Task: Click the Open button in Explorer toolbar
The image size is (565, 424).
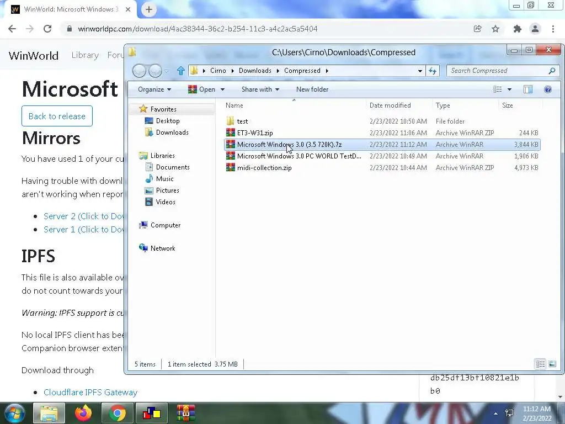Action: coord(202,89)
